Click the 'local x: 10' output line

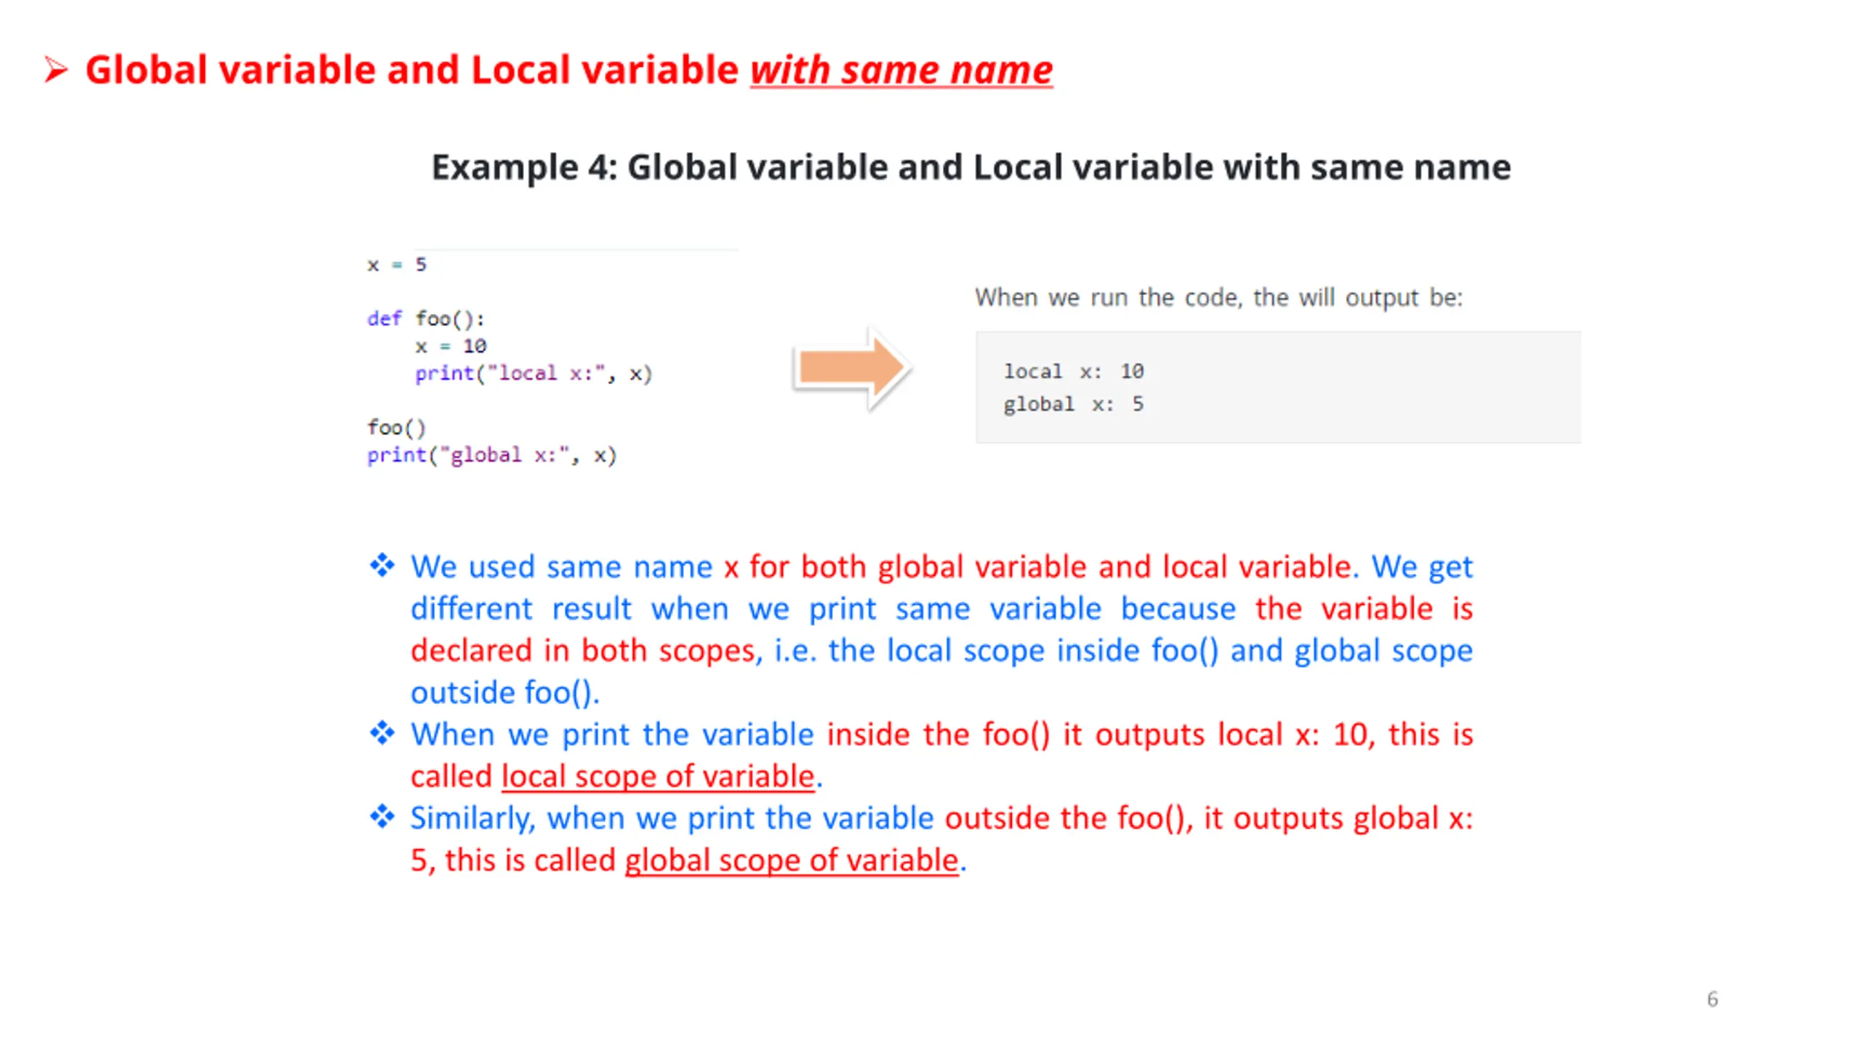click(1073, 372)
